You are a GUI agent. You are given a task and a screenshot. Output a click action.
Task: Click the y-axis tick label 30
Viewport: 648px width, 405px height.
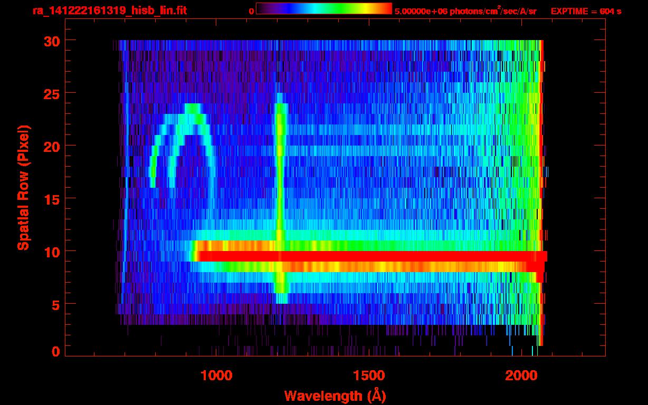51,41
